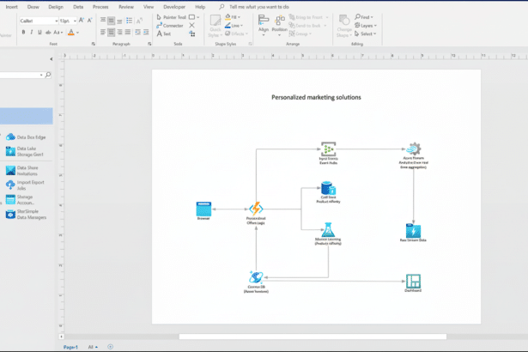
Task: Expand the Line dropdown
Action: point(241,26)
